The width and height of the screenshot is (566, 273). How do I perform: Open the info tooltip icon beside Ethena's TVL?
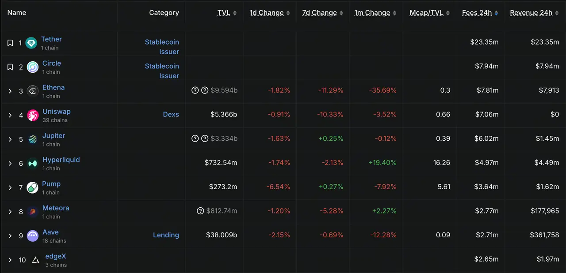(x=195, y=90)
